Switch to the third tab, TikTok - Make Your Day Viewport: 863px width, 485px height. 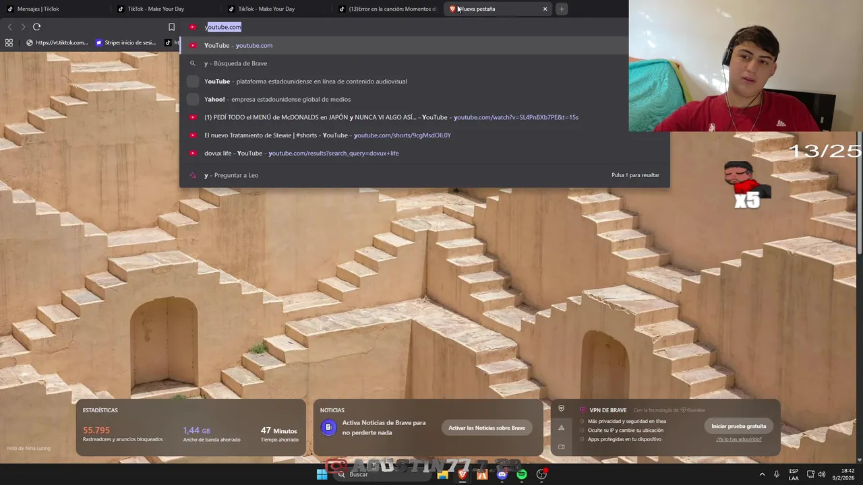[x=276, y=9]
